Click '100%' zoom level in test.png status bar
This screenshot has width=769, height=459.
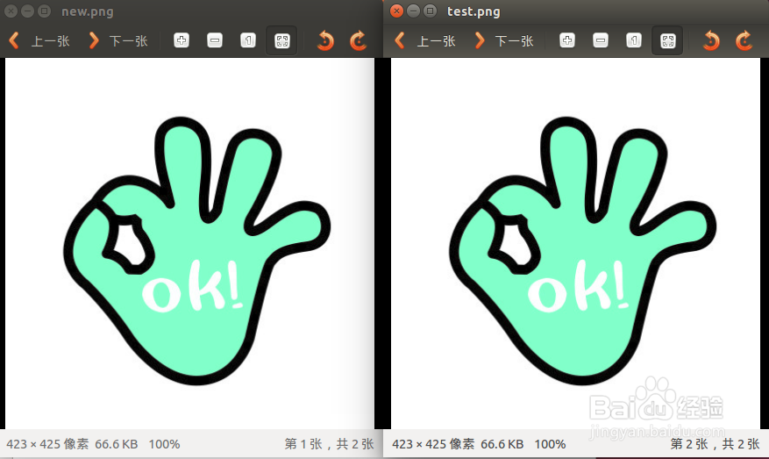(x=550, y=444)
